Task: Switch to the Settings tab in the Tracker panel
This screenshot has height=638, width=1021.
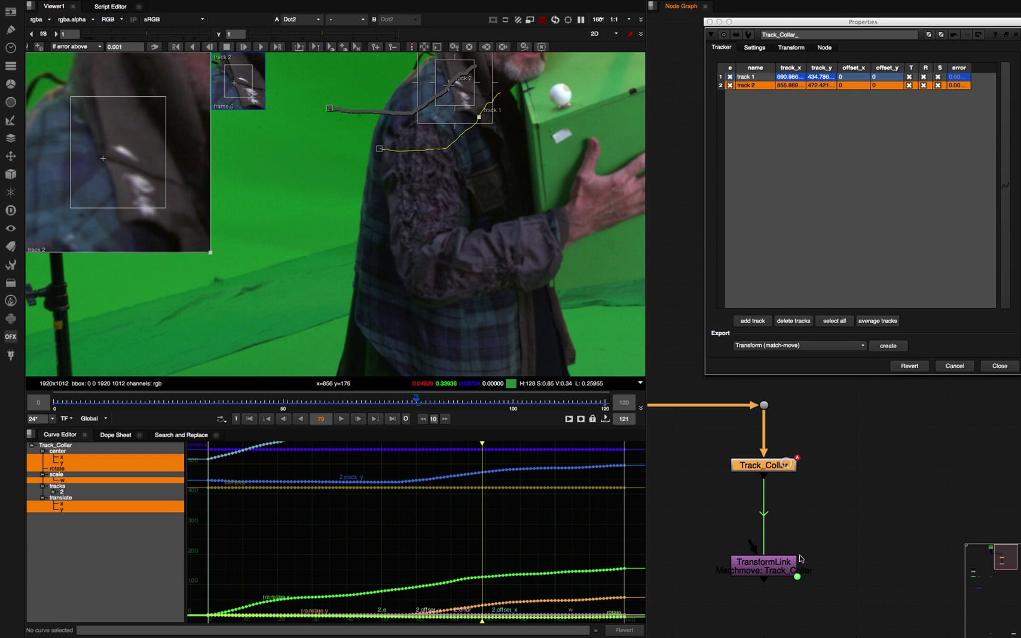Action: point(754,47)
